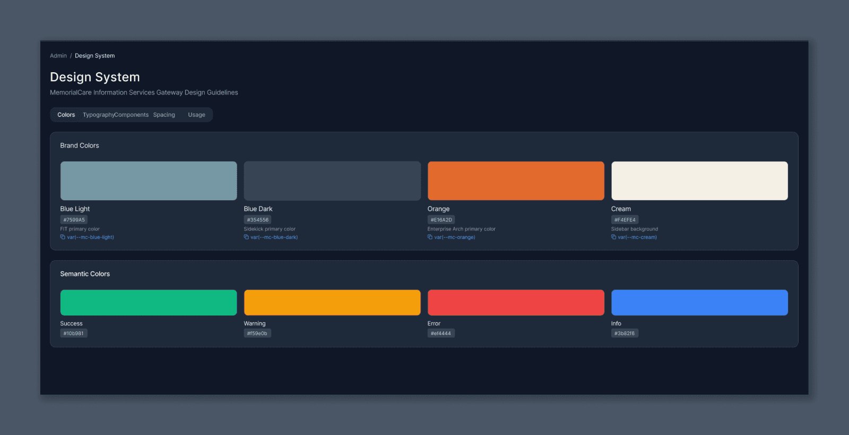Click the #ef4444 hex code
This screenshot has height=435, width=849.
click(x=441, y=334)
